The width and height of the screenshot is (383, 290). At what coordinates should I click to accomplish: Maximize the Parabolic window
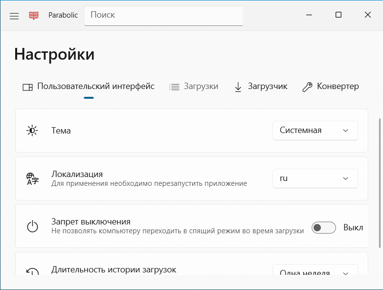(338, 15)
